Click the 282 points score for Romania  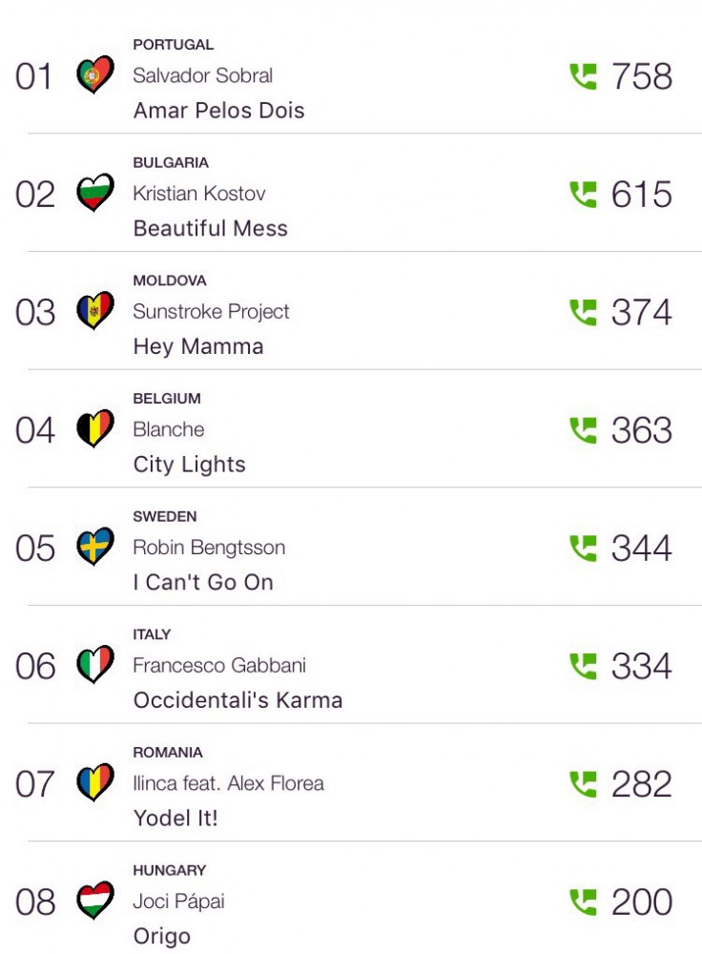(x=641, y=784)
